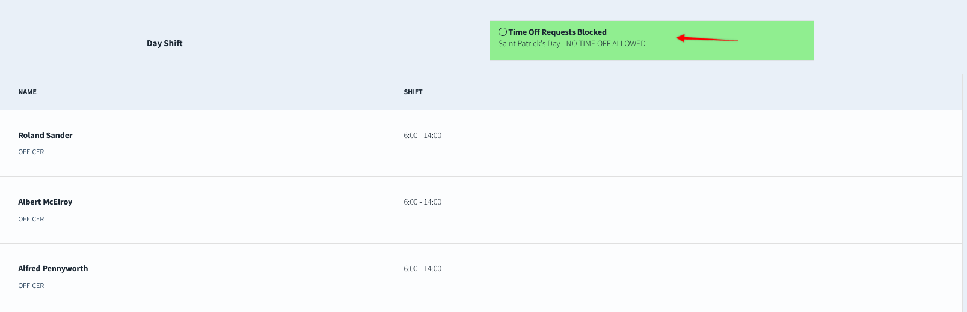Click the OFFICER label under Albert McElroy

coord(31,219)
